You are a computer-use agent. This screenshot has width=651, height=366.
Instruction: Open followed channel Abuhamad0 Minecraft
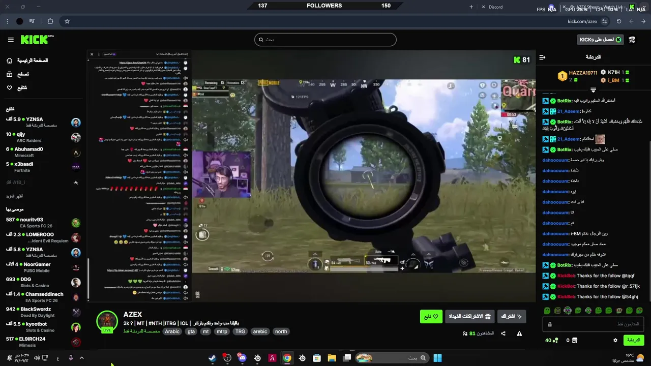click(44, 152)
